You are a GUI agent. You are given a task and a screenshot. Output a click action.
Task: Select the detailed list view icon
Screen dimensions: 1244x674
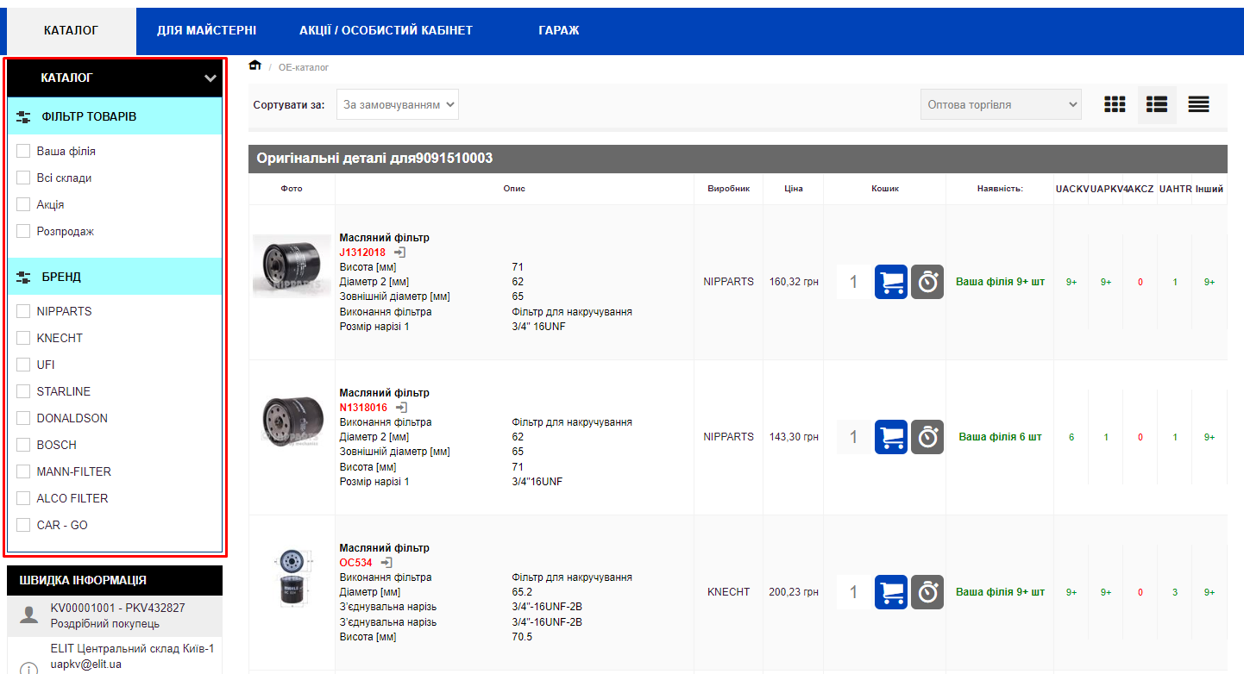[1156, 104]
